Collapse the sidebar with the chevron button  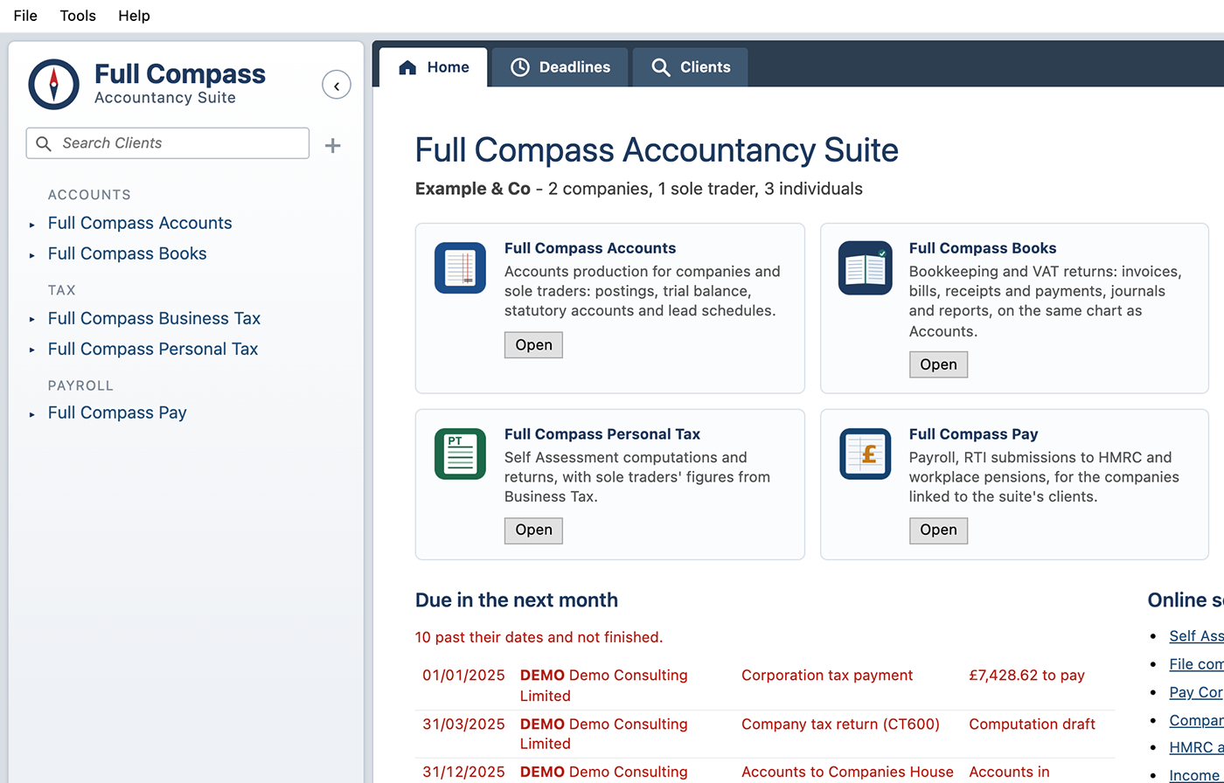[337, 85]
